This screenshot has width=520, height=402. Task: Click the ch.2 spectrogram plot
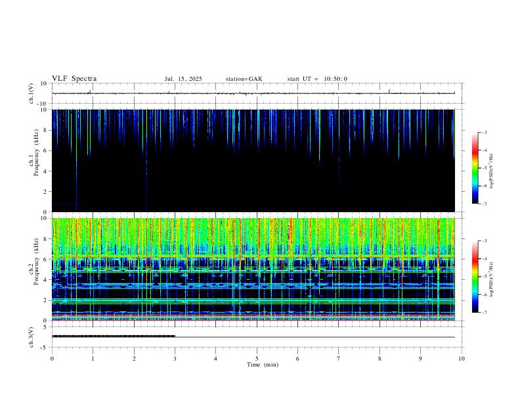(253, 269)
